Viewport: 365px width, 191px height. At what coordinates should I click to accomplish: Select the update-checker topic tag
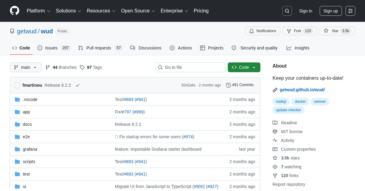pyautogui.click(x=288, y=110)
